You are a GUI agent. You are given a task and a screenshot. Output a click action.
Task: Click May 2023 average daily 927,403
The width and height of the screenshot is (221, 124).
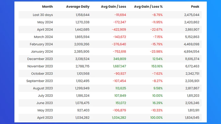click(x=83, y=110)
